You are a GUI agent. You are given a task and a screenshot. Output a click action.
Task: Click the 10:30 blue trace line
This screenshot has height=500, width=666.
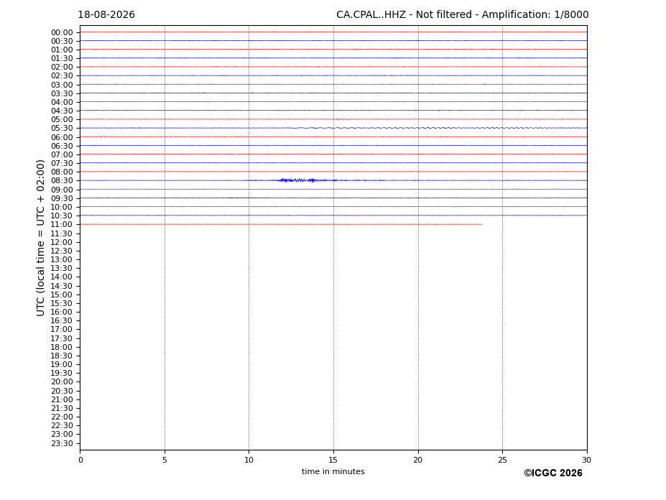(x=333, y=216)
